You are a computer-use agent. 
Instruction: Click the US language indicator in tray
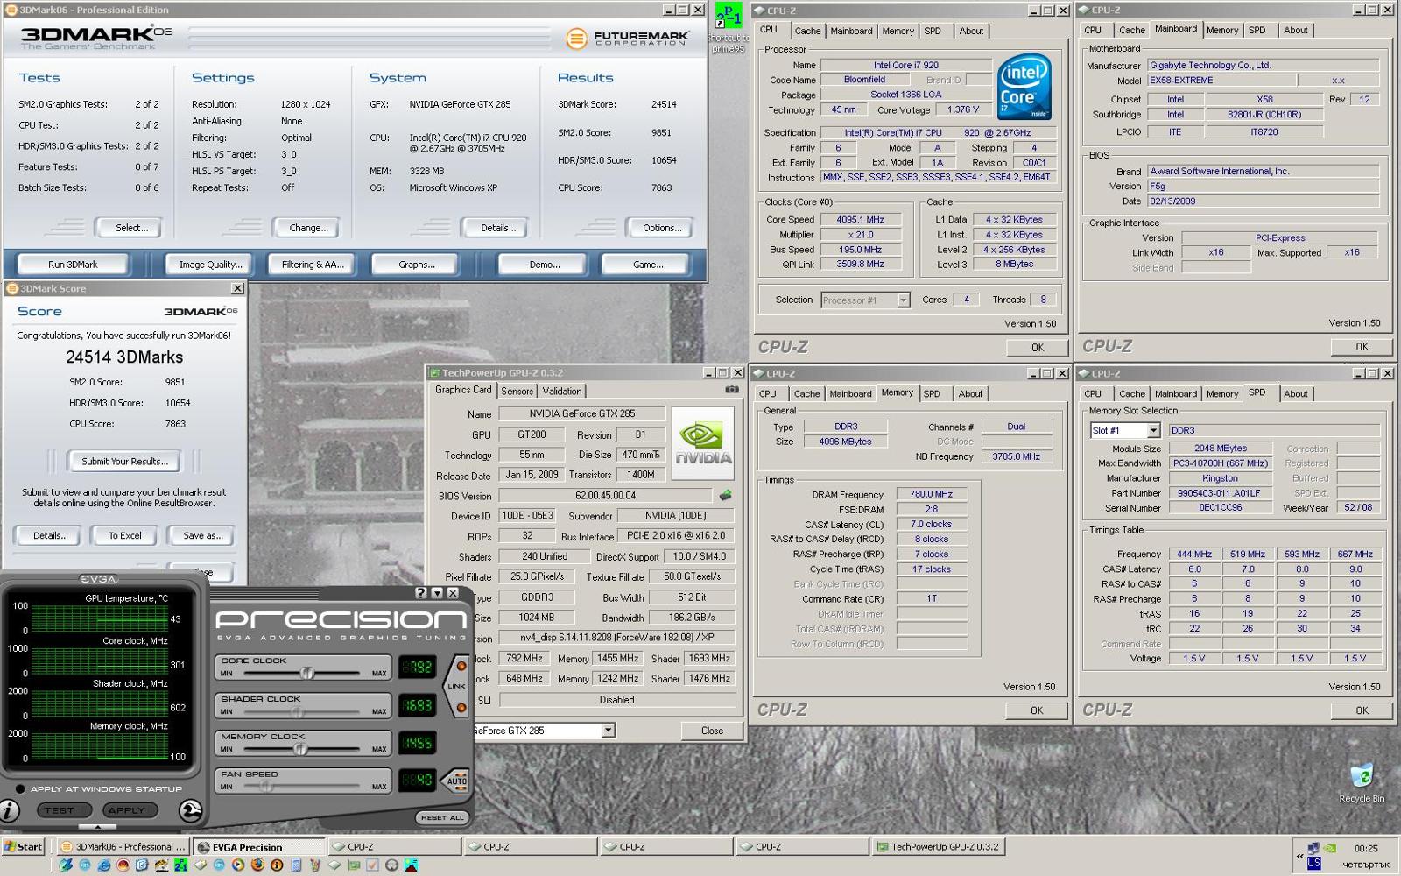point(1313,863)
